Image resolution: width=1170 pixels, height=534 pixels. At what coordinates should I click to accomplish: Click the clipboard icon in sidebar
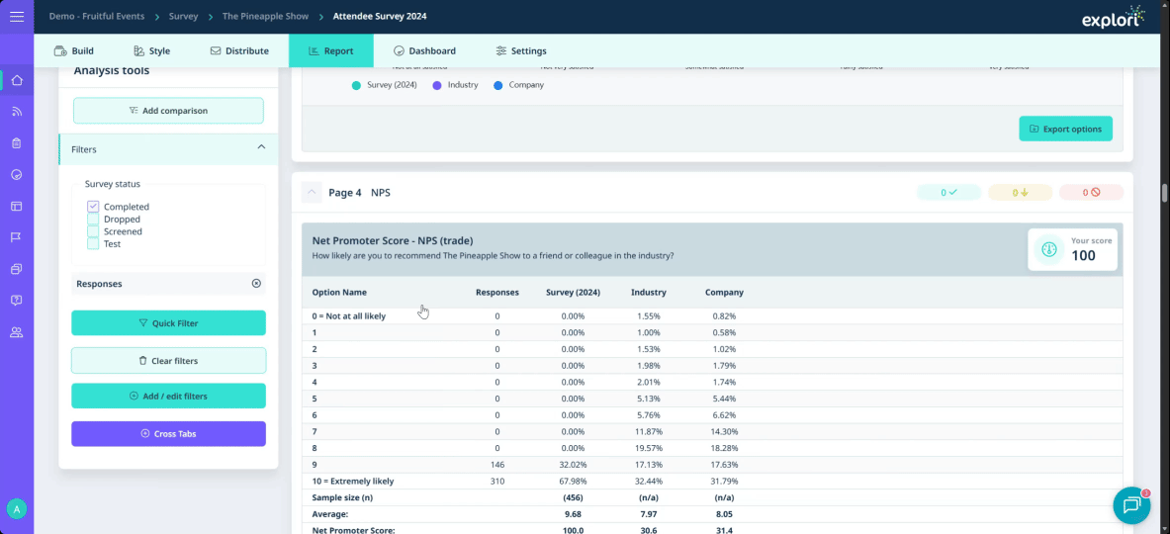tap(17, 143)
